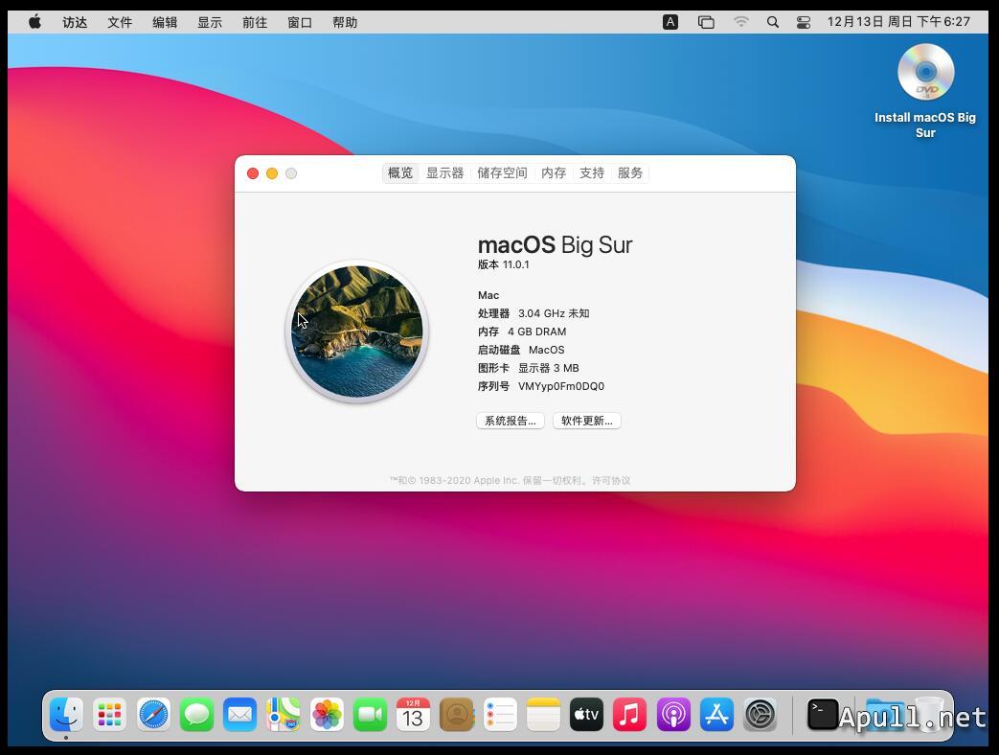This screenshot has height=755, width=999.
Task: Launch Terminal from the Dock
Action: click(823, 714)
